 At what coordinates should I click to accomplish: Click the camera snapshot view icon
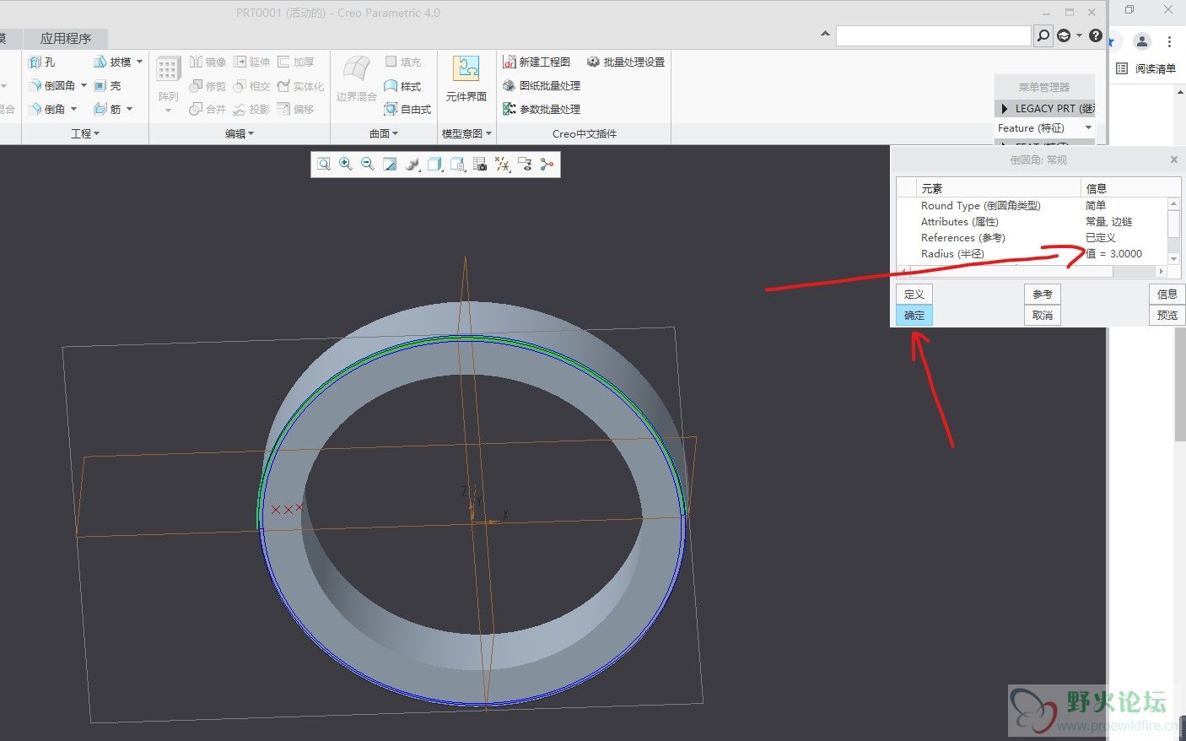point(480,165)
